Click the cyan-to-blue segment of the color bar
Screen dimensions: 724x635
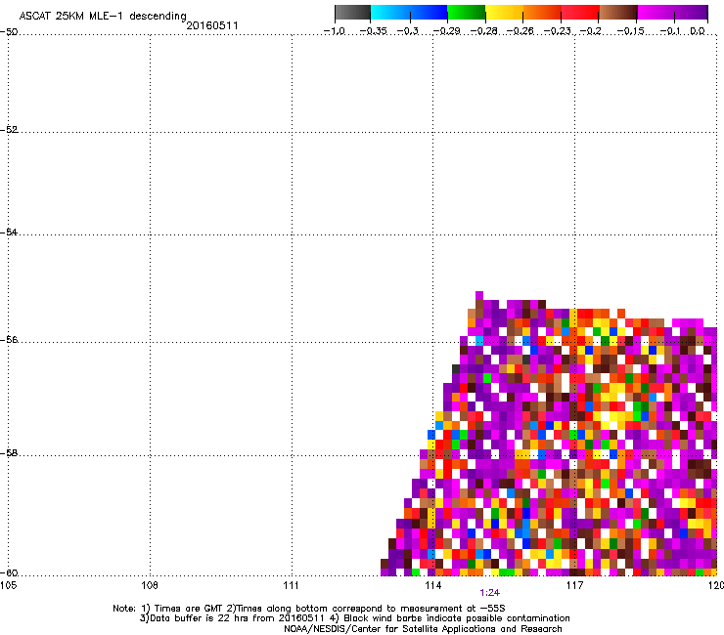coord(409,12)
